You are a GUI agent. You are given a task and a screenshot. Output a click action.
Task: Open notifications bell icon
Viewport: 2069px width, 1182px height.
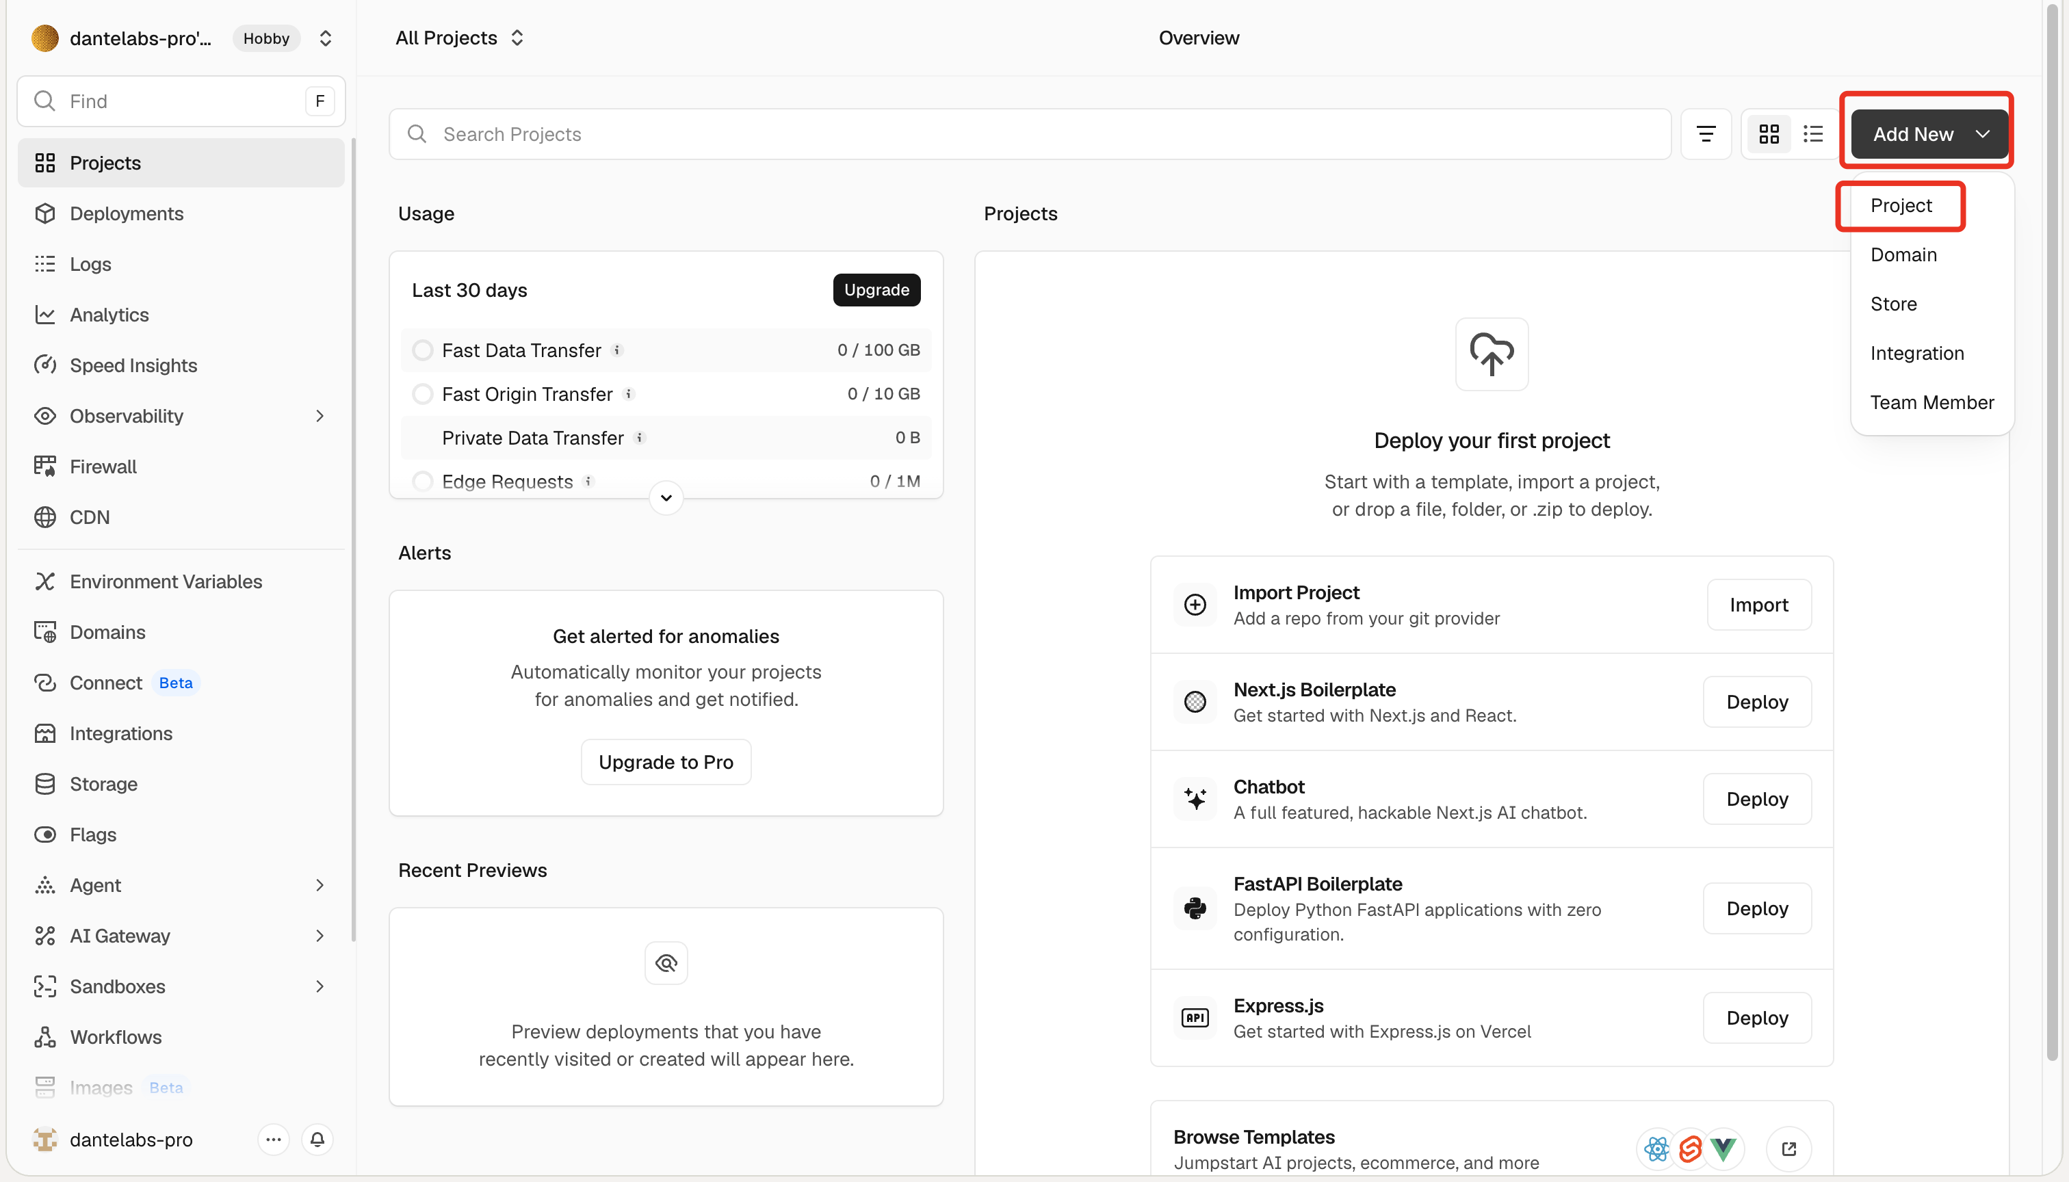pyautogui.click(x=317, y=1139)
